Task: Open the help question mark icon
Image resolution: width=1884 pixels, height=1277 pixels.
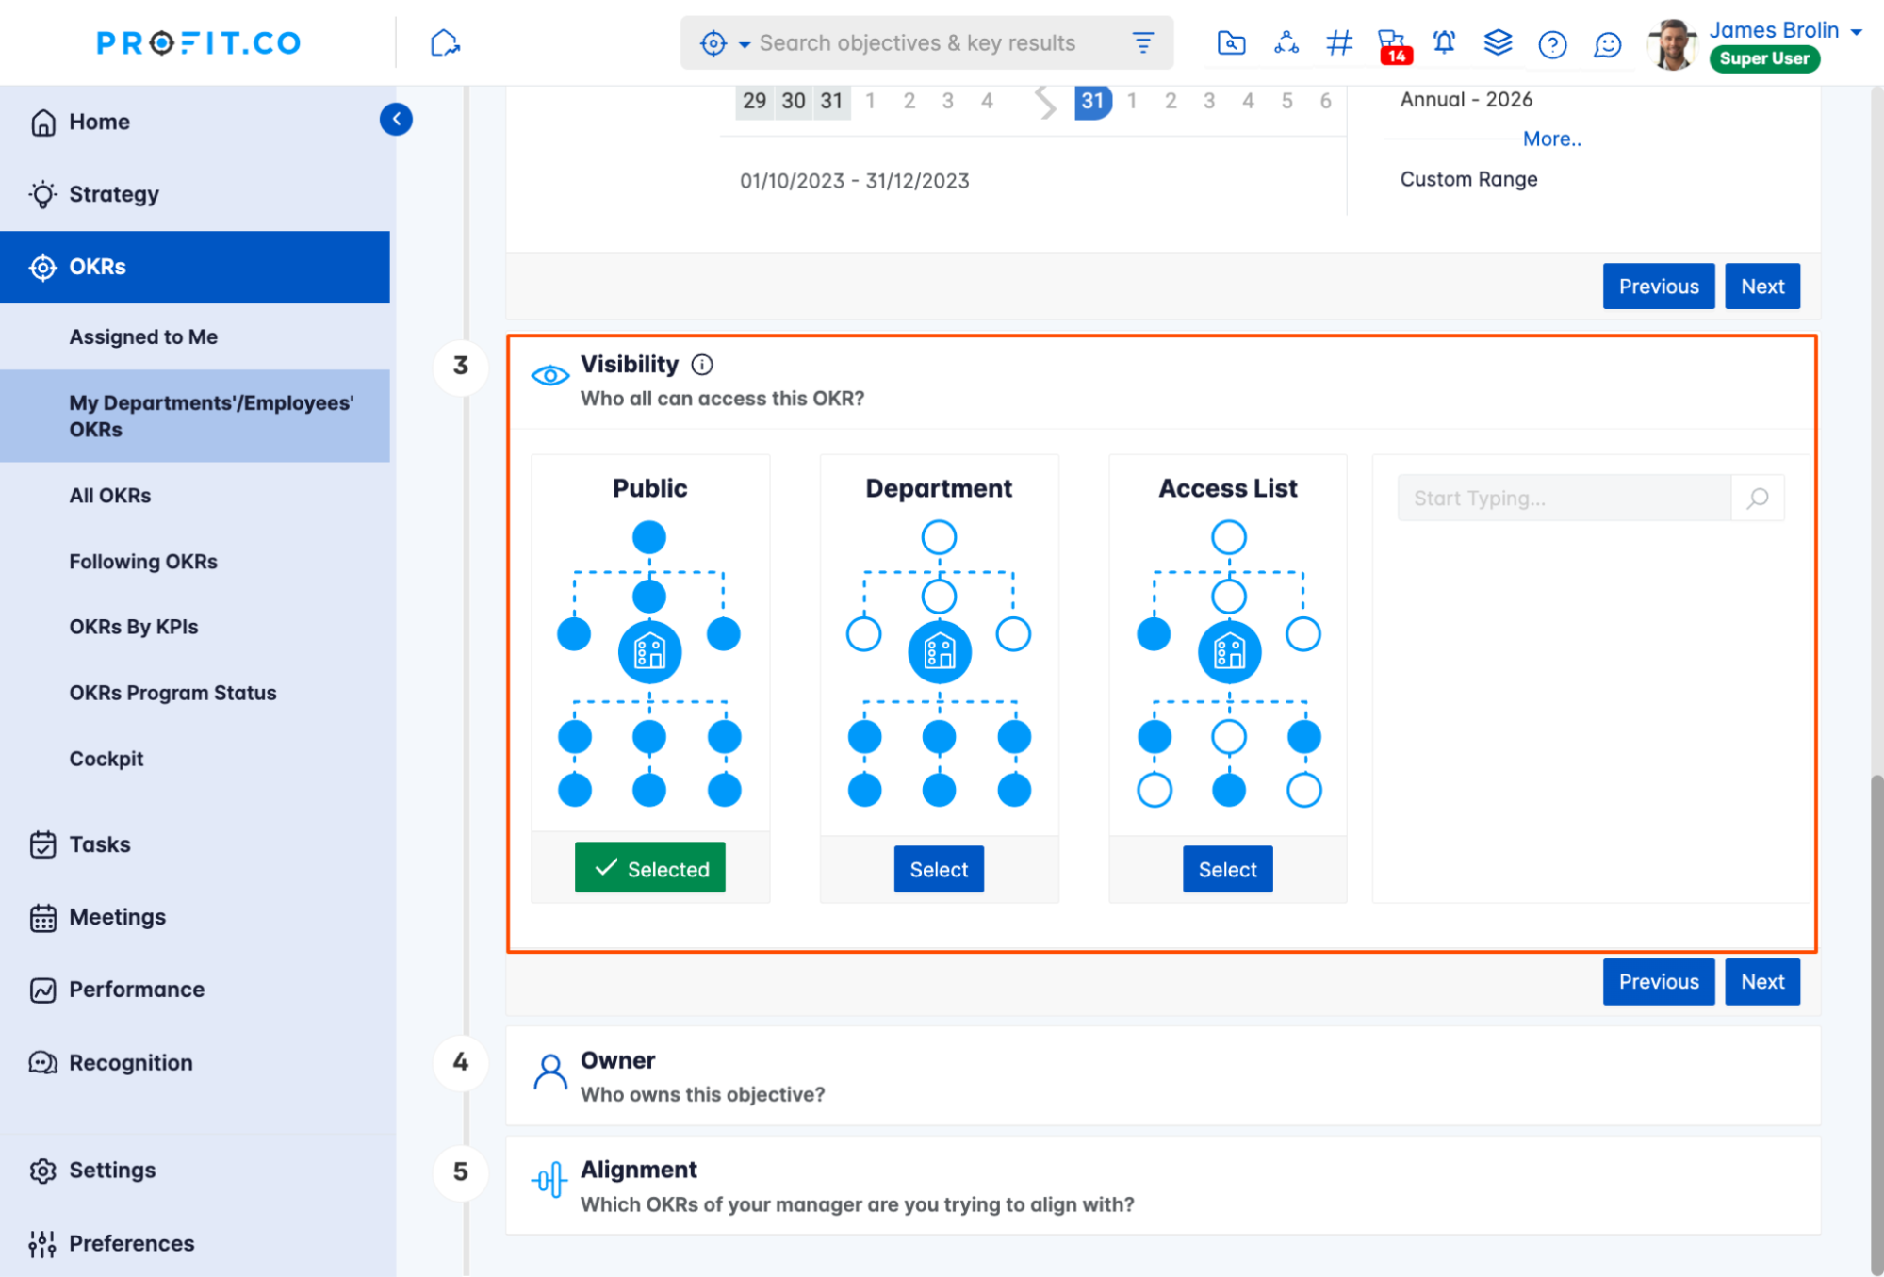Action: 1551,44
